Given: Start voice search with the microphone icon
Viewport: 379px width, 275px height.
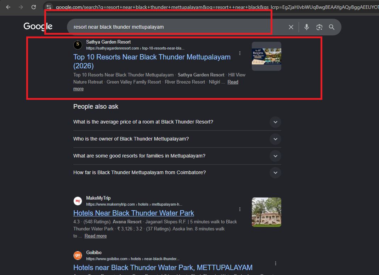Looking at the screenshot, I should pos(306,27).
